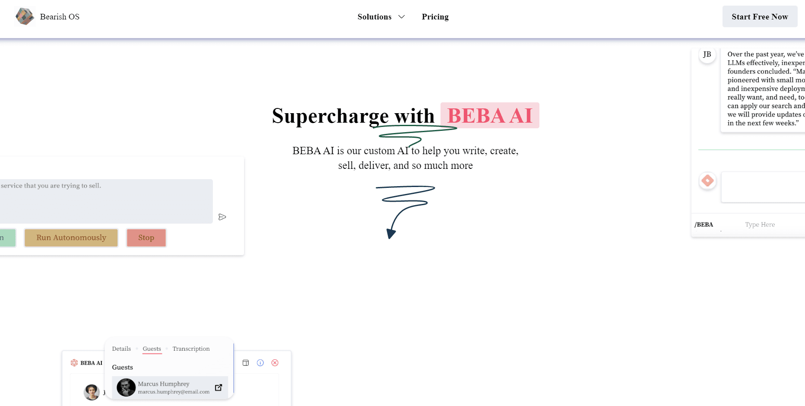Click the Start Free Now button
Viewport: 805px width, 406px height.
coord(760,16)
